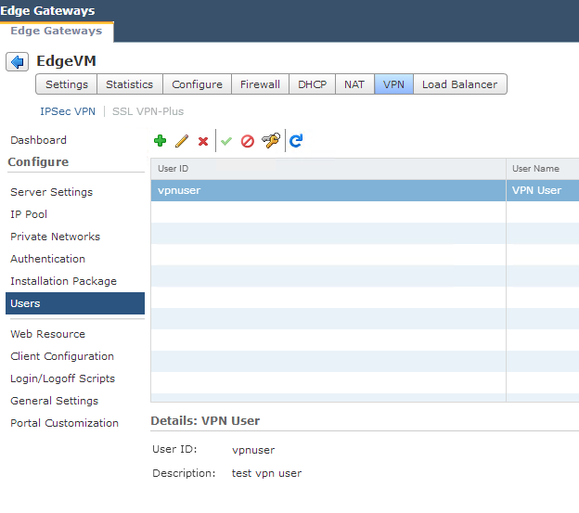Click the green plus add user icon
Viewport: 579px width, 513px height.
(160, 141)
